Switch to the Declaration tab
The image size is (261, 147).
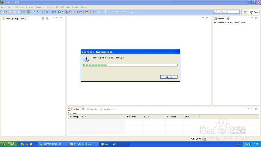click(108, 109)
